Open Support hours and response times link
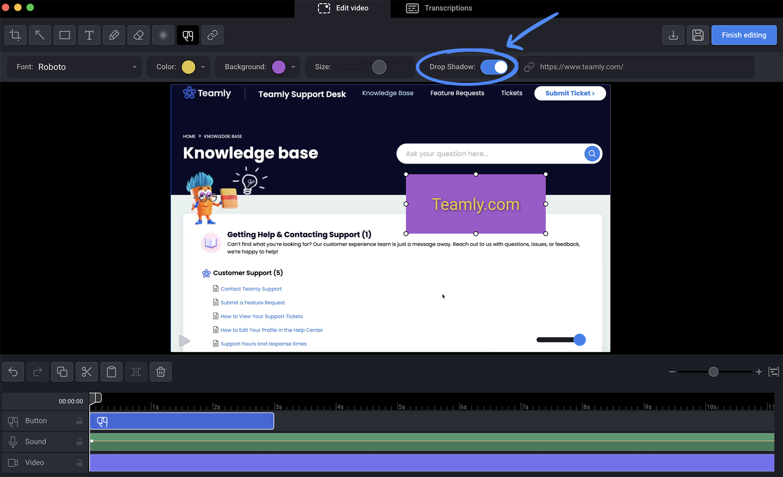This screenshot has height=477, width=783. coord(263,344)
